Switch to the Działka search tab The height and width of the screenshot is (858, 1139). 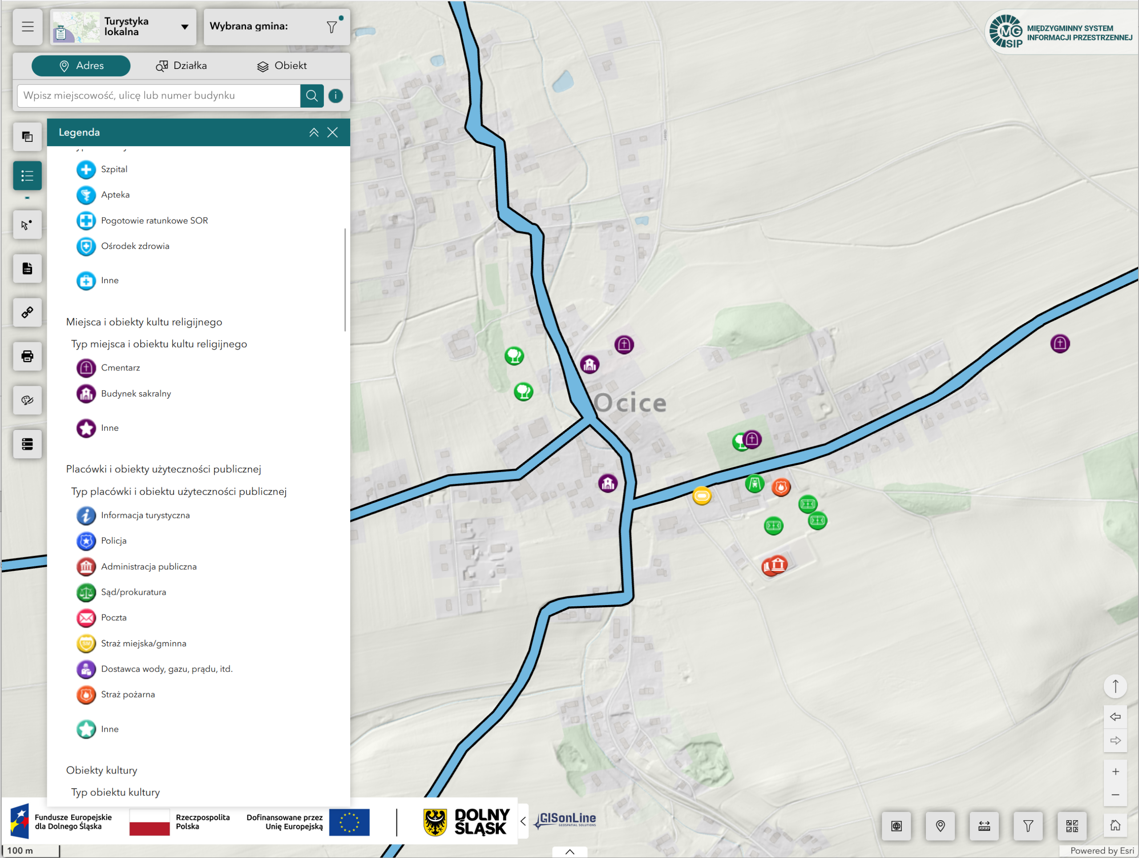[x=181, y=66]
